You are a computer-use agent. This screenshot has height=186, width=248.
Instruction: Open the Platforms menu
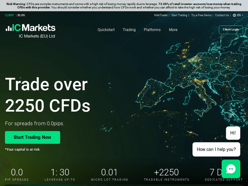[x=152, y=30]
